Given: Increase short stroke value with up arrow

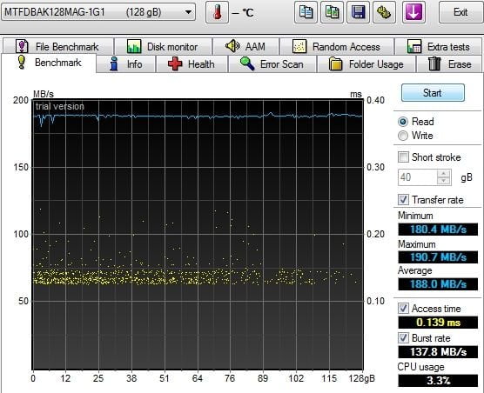Looking at the screenshot, I should 444,174.
